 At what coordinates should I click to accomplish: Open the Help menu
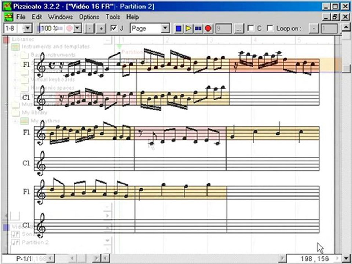pos(132,17)
